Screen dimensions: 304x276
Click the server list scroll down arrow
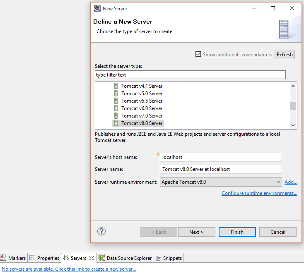[x=293, y=125]
